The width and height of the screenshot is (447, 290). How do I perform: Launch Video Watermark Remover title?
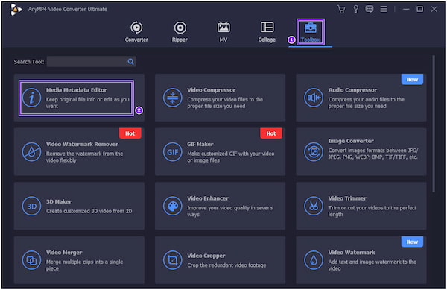[x=82, y=145]
